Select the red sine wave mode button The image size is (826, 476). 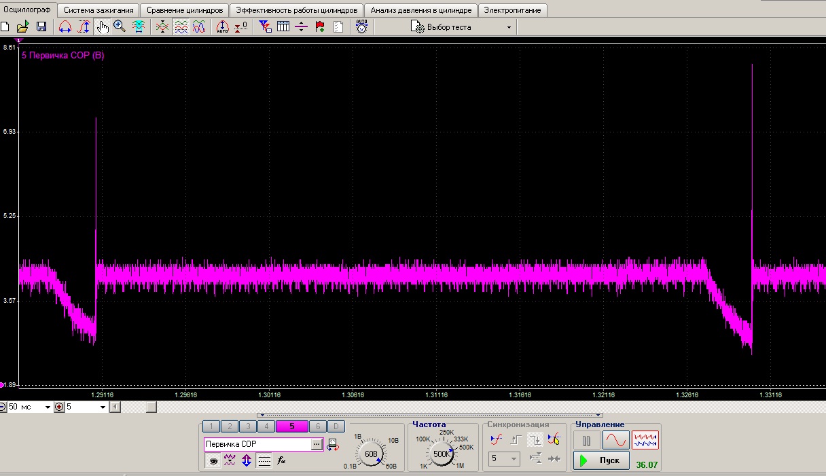615,441
